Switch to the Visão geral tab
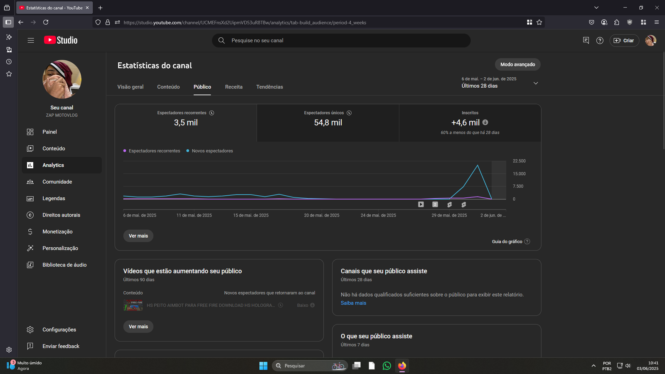The image size is (665, 374). point(131,87)
